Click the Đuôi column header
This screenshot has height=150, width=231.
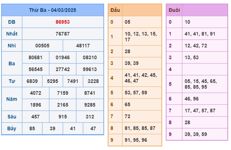[x=174, y=10]
